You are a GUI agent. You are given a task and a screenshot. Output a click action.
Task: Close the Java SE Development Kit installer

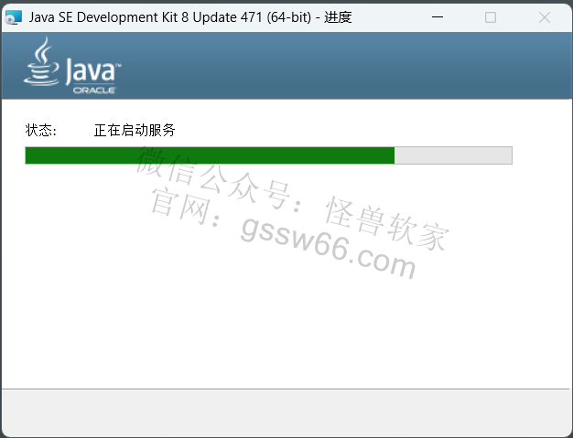coord(544,17)
